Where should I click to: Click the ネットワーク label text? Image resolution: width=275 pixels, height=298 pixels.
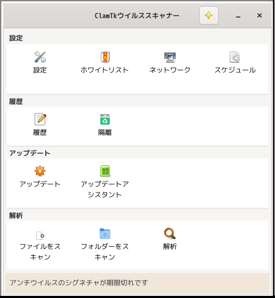pos(170,70)
